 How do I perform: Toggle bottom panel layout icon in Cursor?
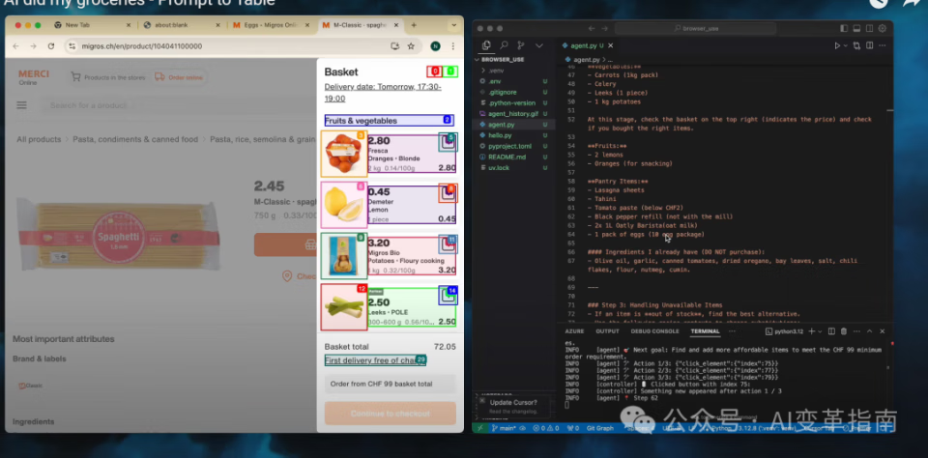point(856,28)
